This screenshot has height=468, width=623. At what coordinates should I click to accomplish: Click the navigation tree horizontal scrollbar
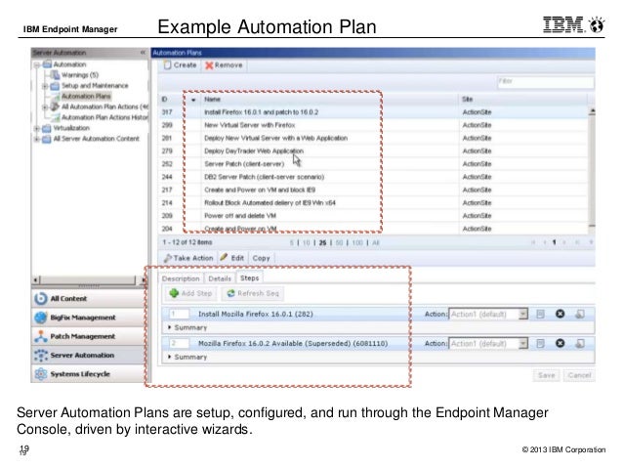90,280
